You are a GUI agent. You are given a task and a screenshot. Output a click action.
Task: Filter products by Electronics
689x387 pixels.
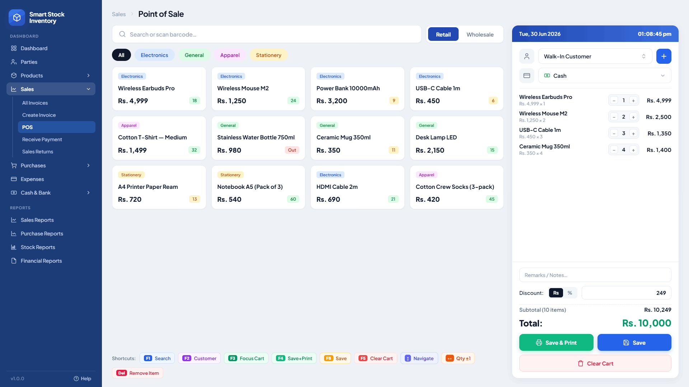pyautogui.click(x=154, y=55)
